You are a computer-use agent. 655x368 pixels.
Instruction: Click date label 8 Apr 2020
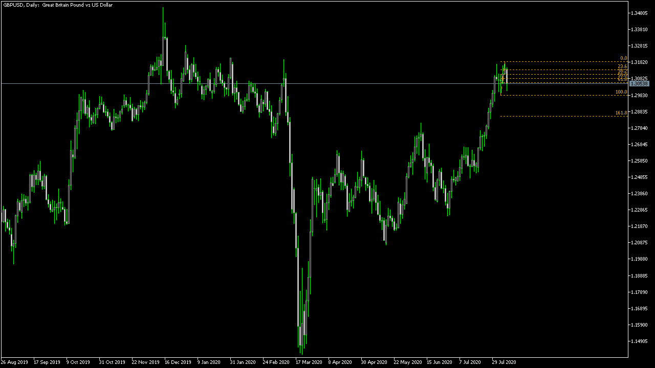pyautogui.click(x=340, y=362)
